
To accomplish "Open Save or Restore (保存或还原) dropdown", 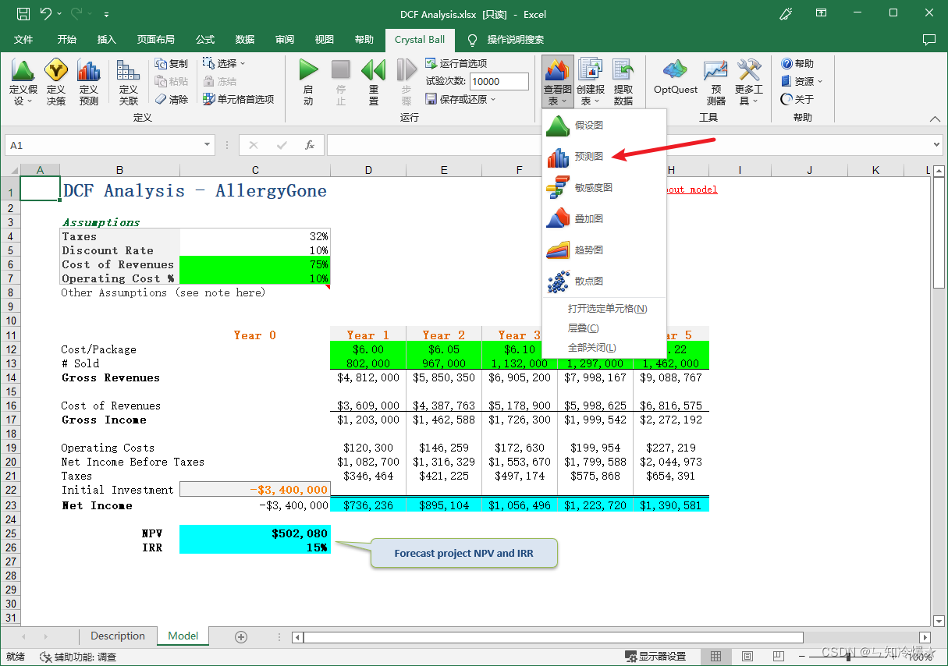I will (460, 99).
